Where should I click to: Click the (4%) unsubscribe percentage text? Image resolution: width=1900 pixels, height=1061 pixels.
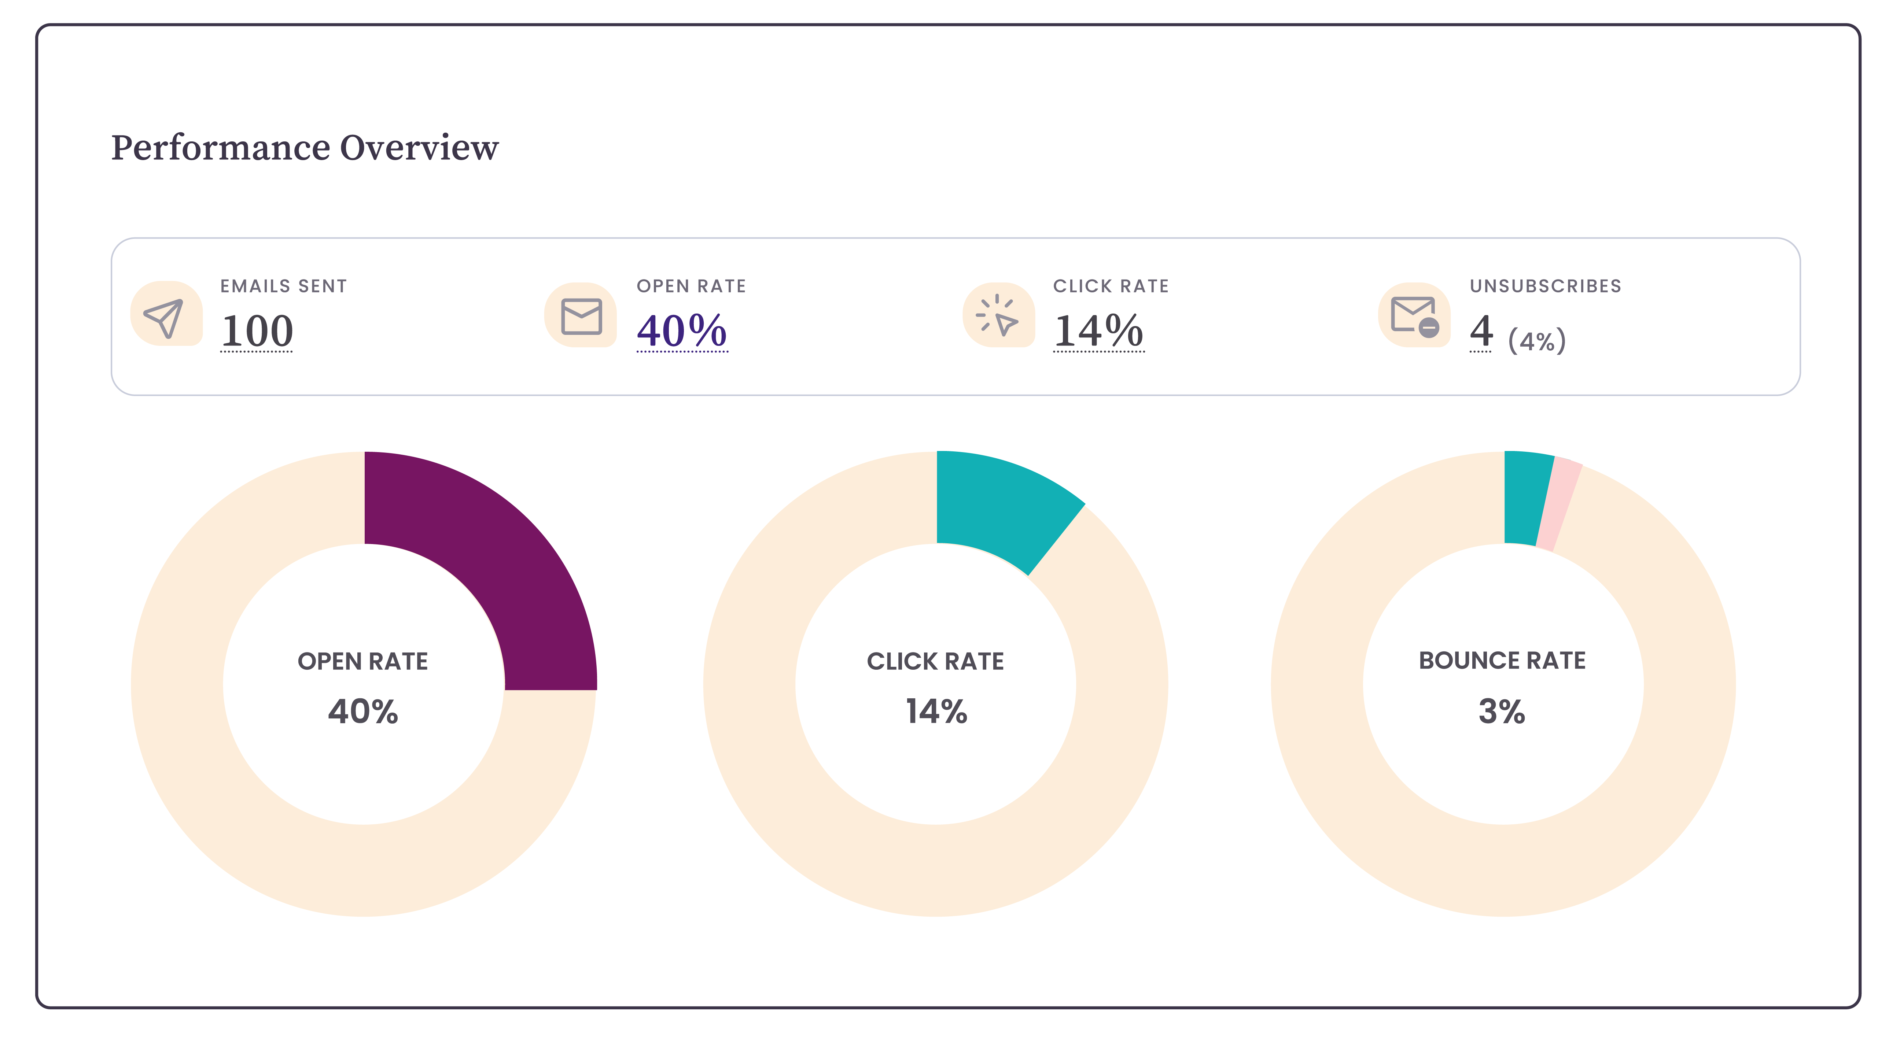[x=1537, y=341]
